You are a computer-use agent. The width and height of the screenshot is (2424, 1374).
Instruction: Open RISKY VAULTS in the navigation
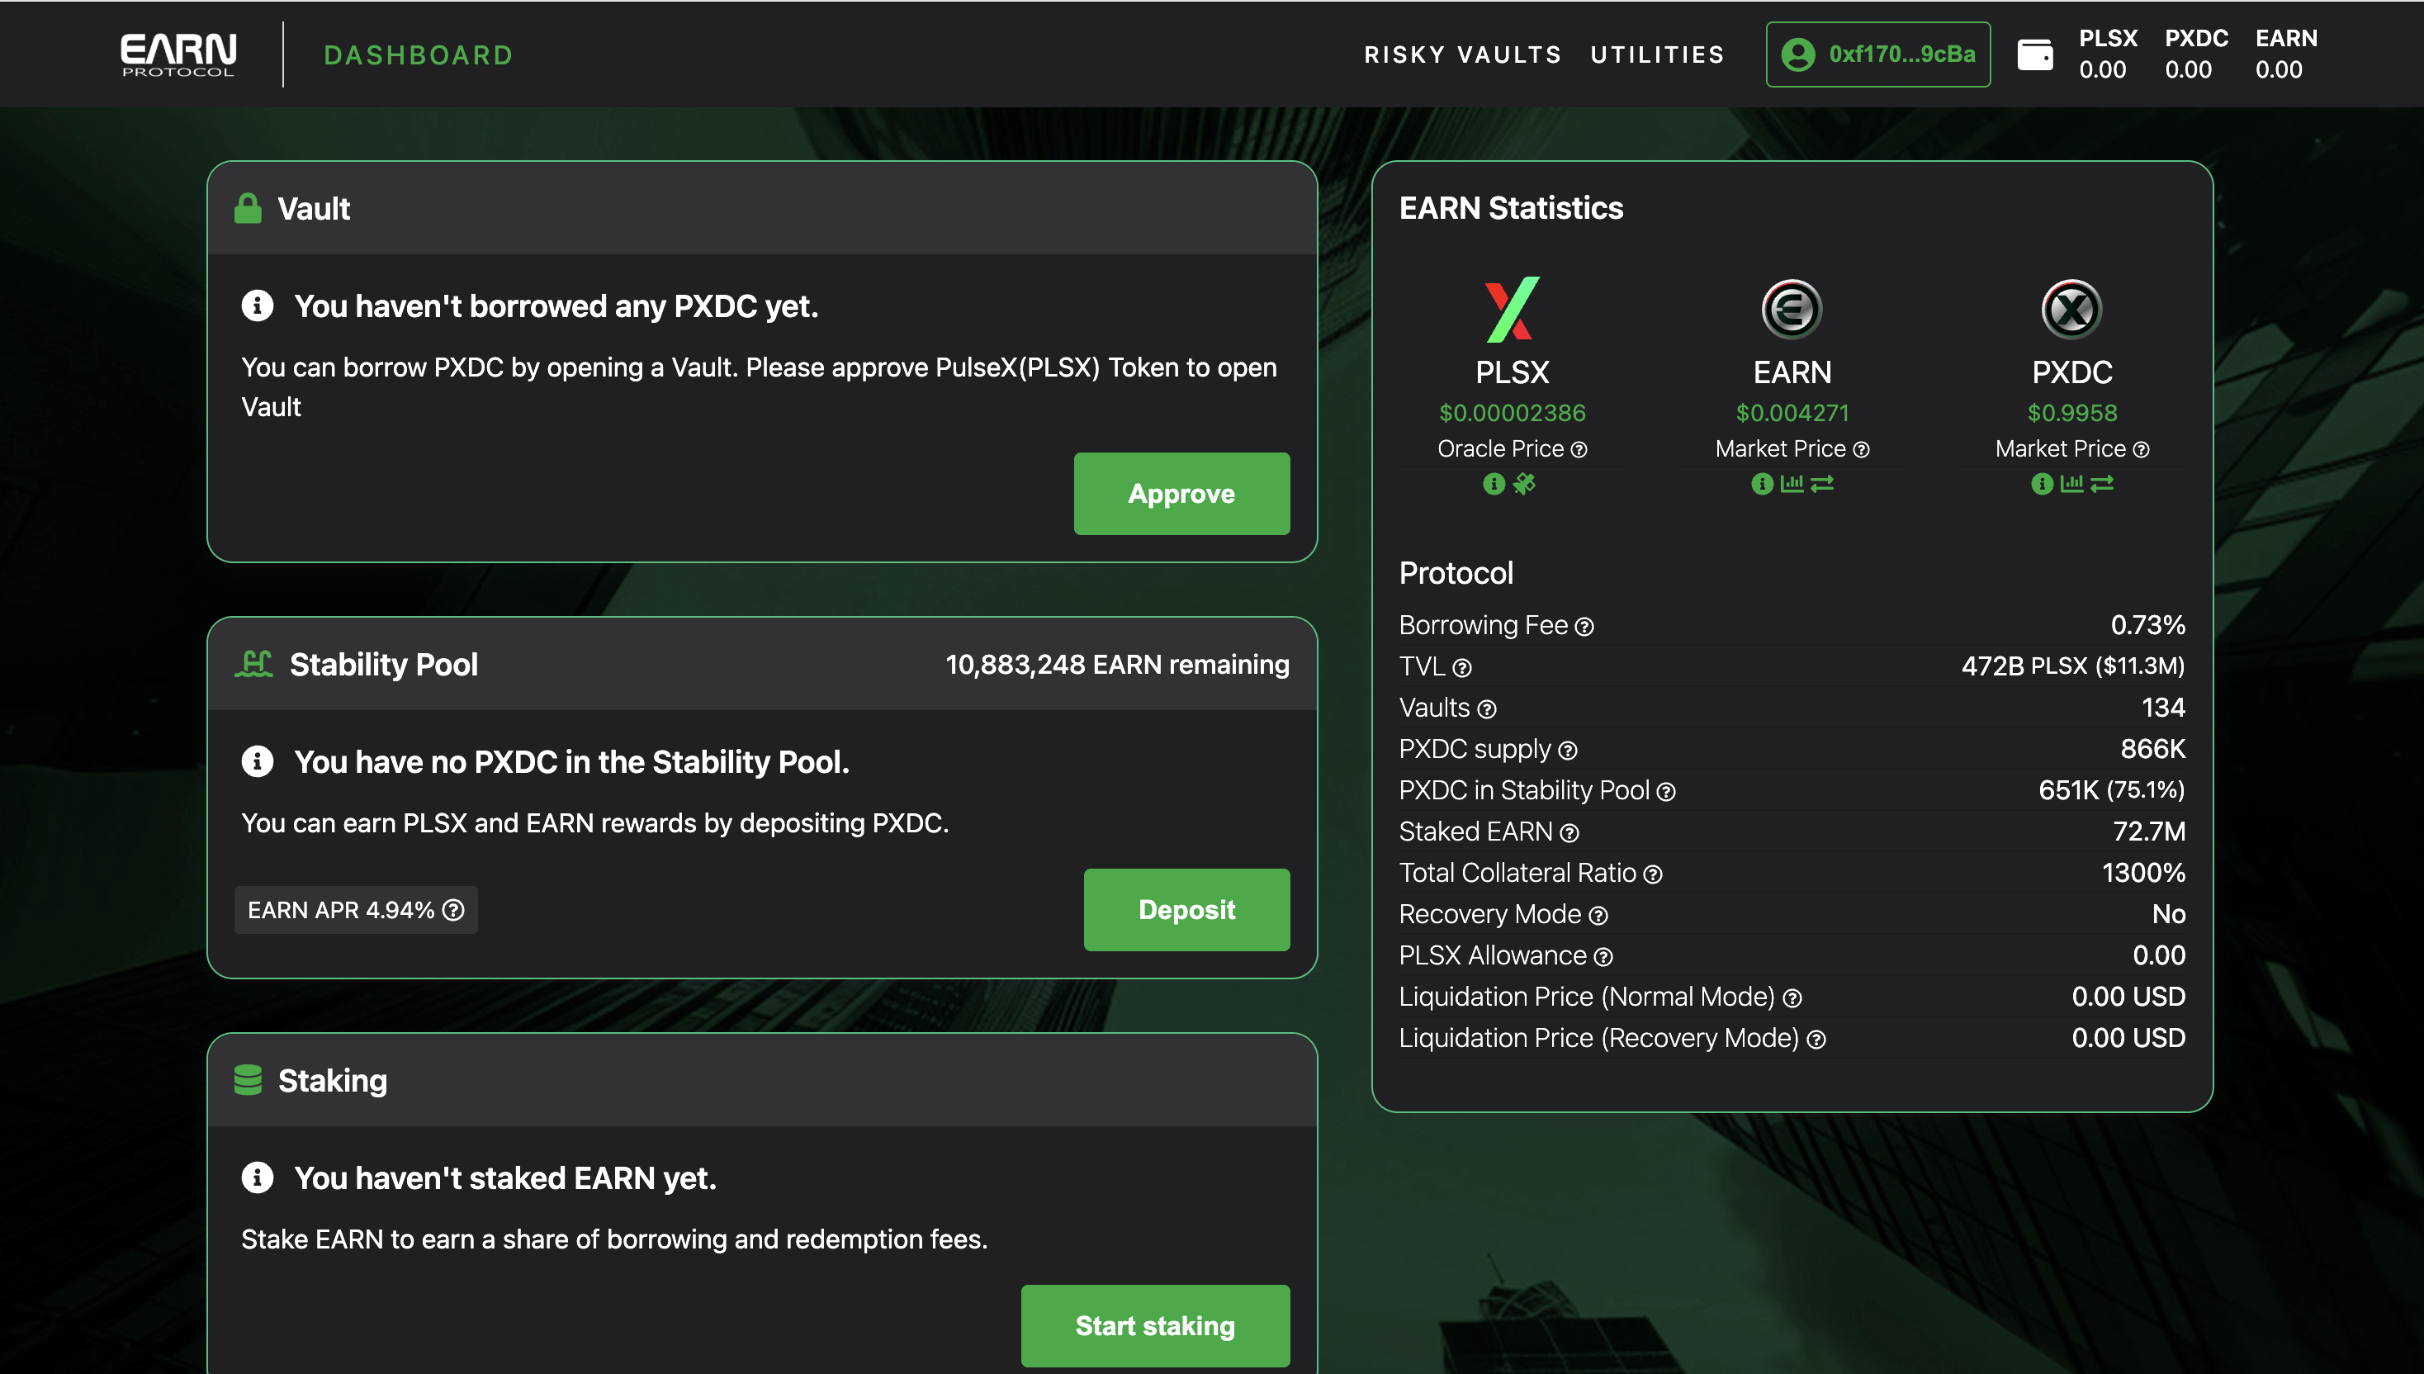pyautogui.click(x=1461, y=54)
